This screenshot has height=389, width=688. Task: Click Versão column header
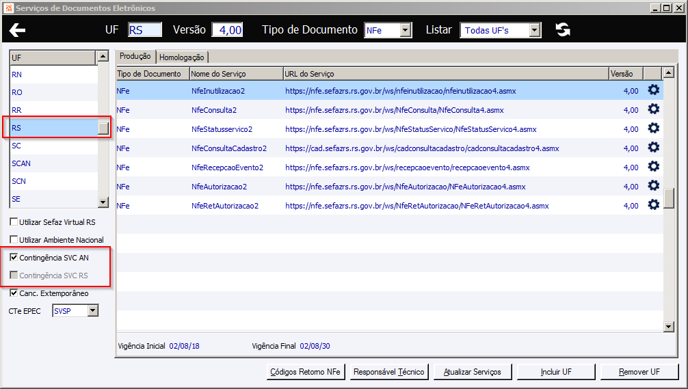(626, 74)
